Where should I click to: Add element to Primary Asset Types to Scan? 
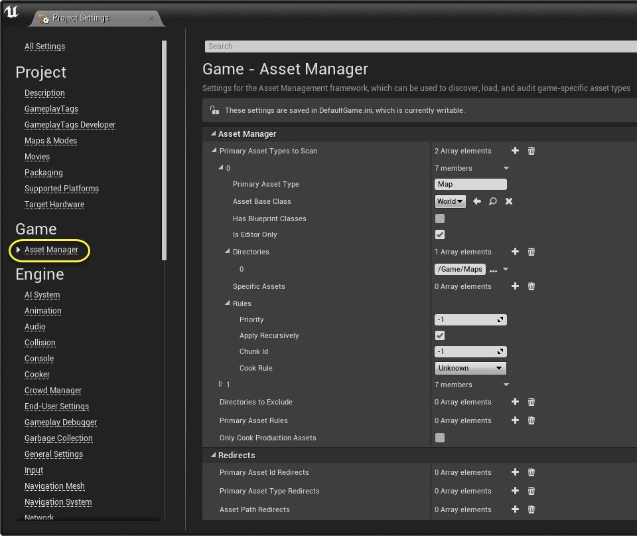(x=515, y=151)
